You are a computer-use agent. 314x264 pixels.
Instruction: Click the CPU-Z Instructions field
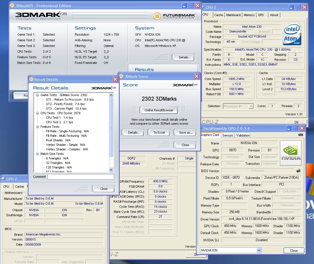point(263,64)
